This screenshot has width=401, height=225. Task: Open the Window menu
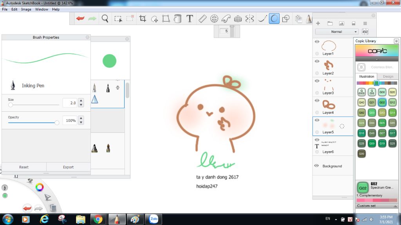tap(42, 9)
